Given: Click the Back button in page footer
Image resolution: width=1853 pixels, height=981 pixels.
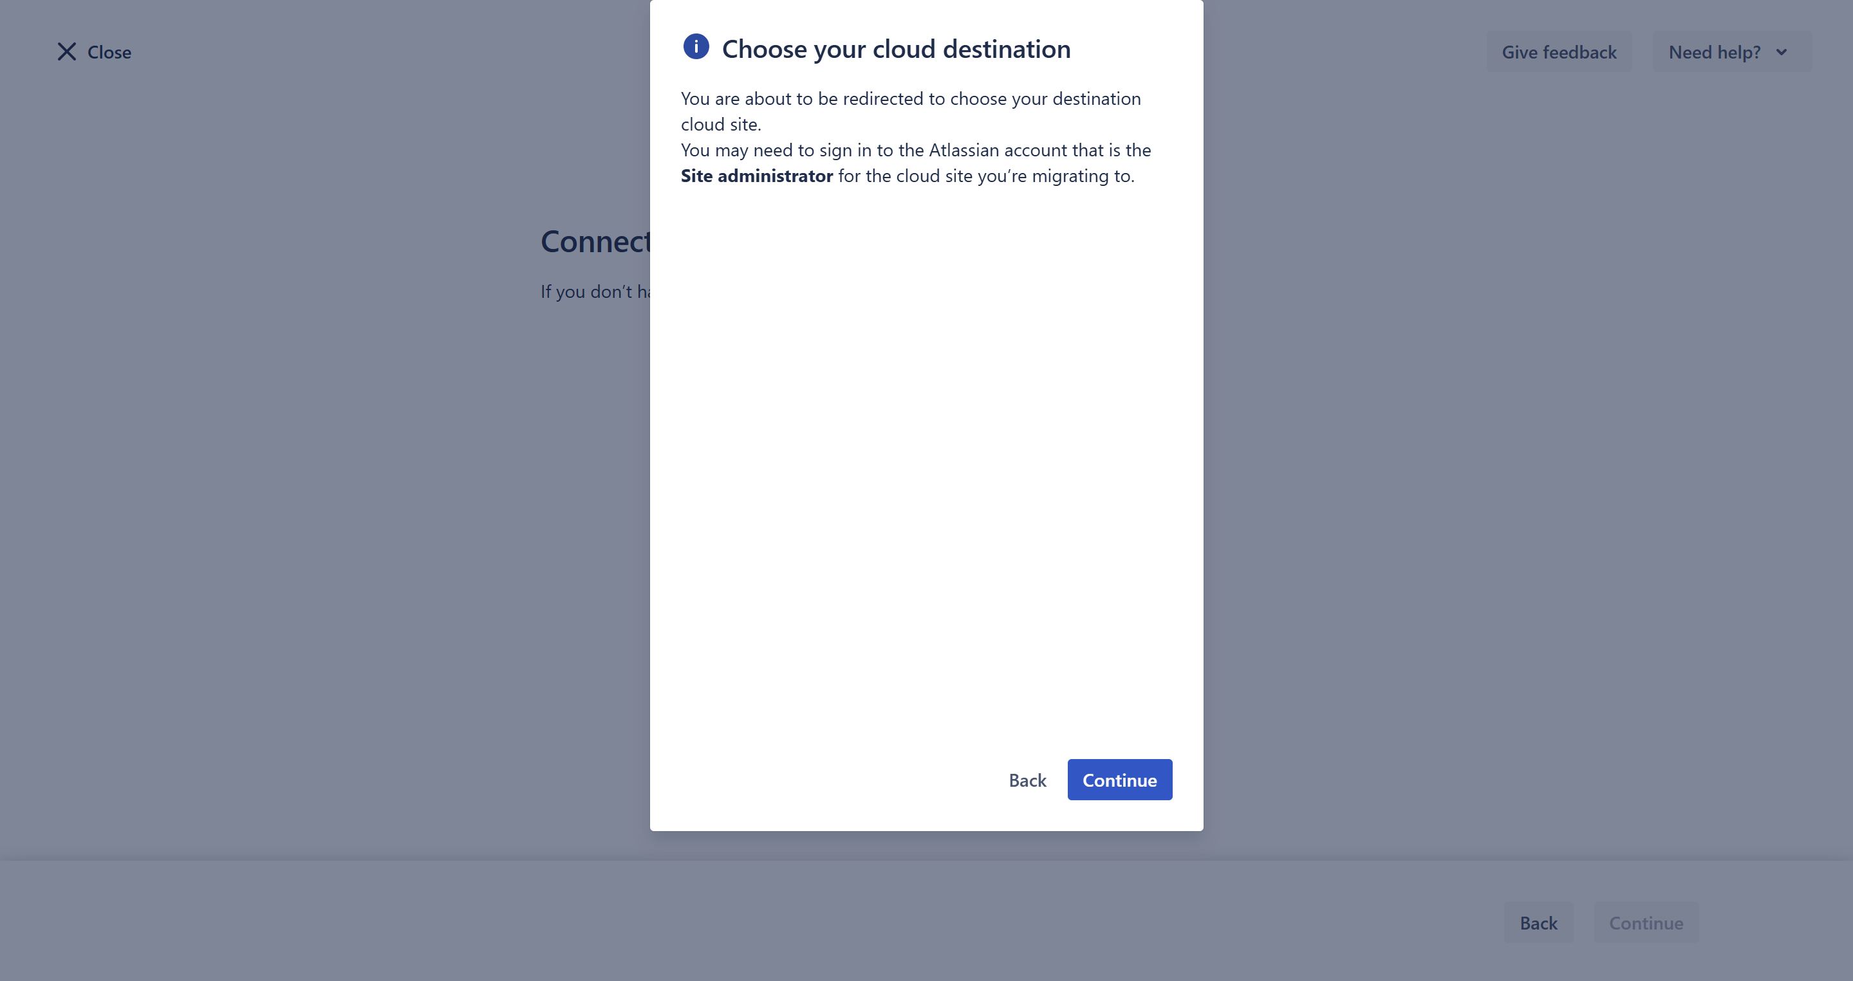Looking at the screenshot, I should pos(1538,923).
